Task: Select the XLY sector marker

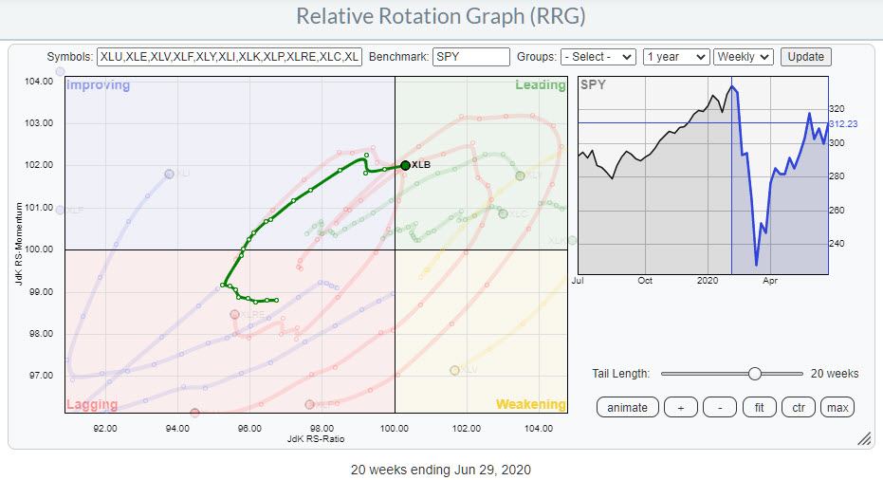Action: 519,175
